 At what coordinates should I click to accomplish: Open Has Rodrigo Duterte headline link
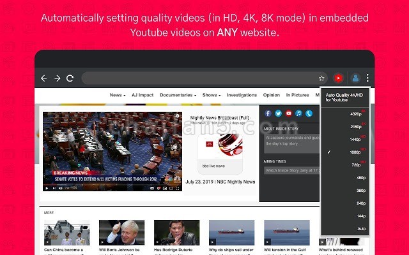tap(173, 250)
